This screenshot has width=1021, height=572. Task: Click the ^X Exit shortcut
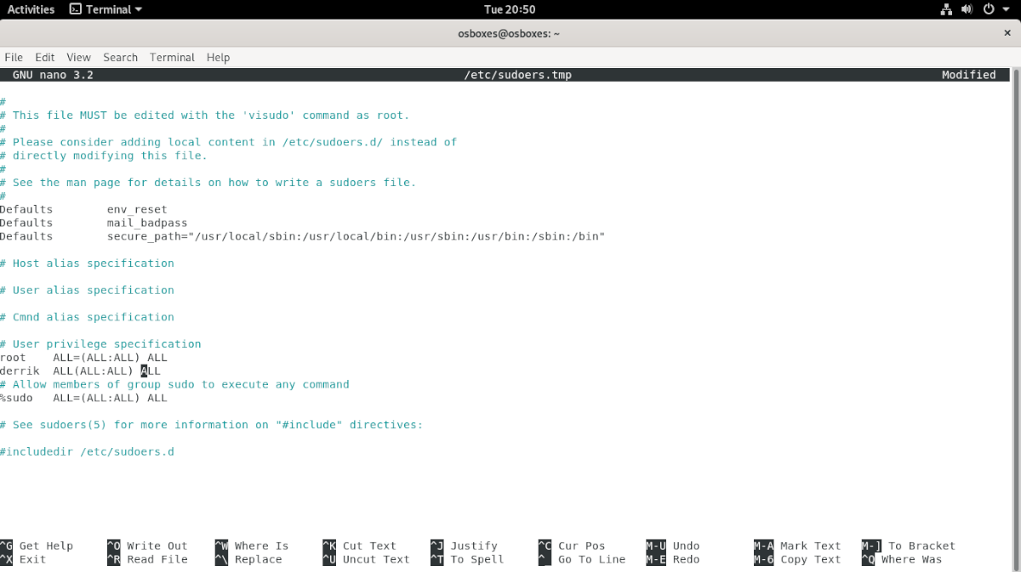23,559
